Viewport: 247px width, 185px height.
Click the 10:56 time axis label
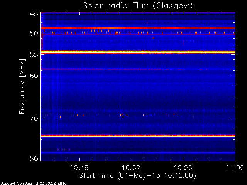click(183, 168)
